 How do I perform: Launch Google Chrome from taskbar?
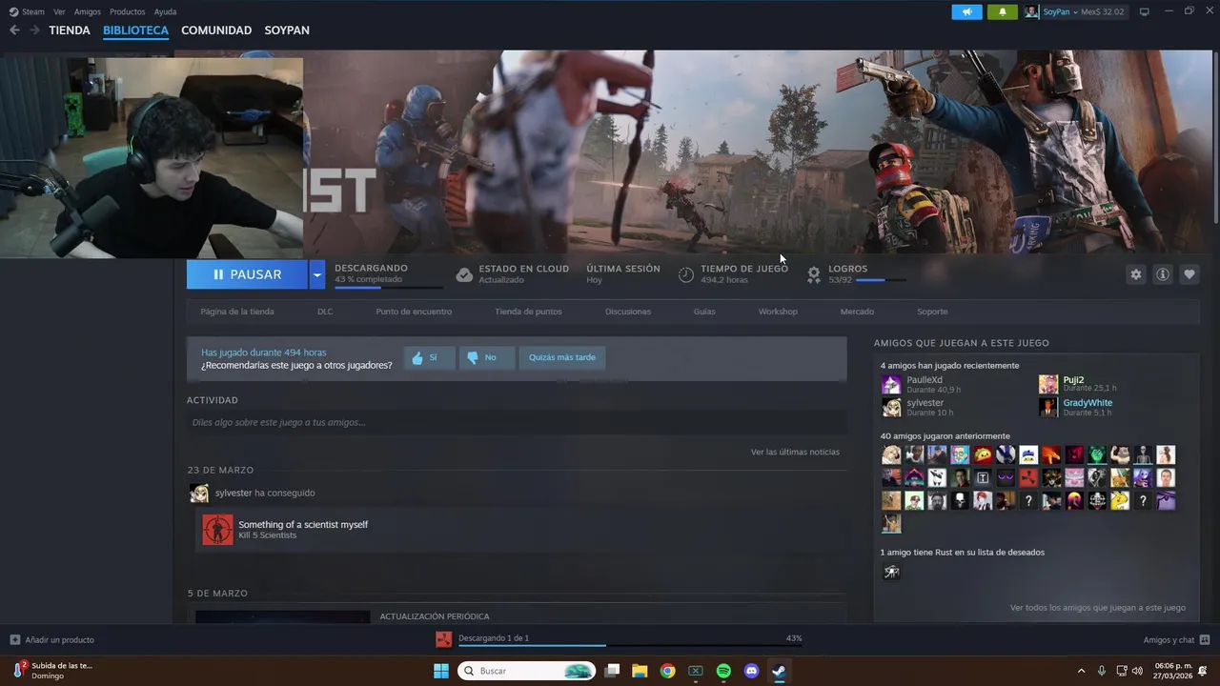tap(667, 671)
